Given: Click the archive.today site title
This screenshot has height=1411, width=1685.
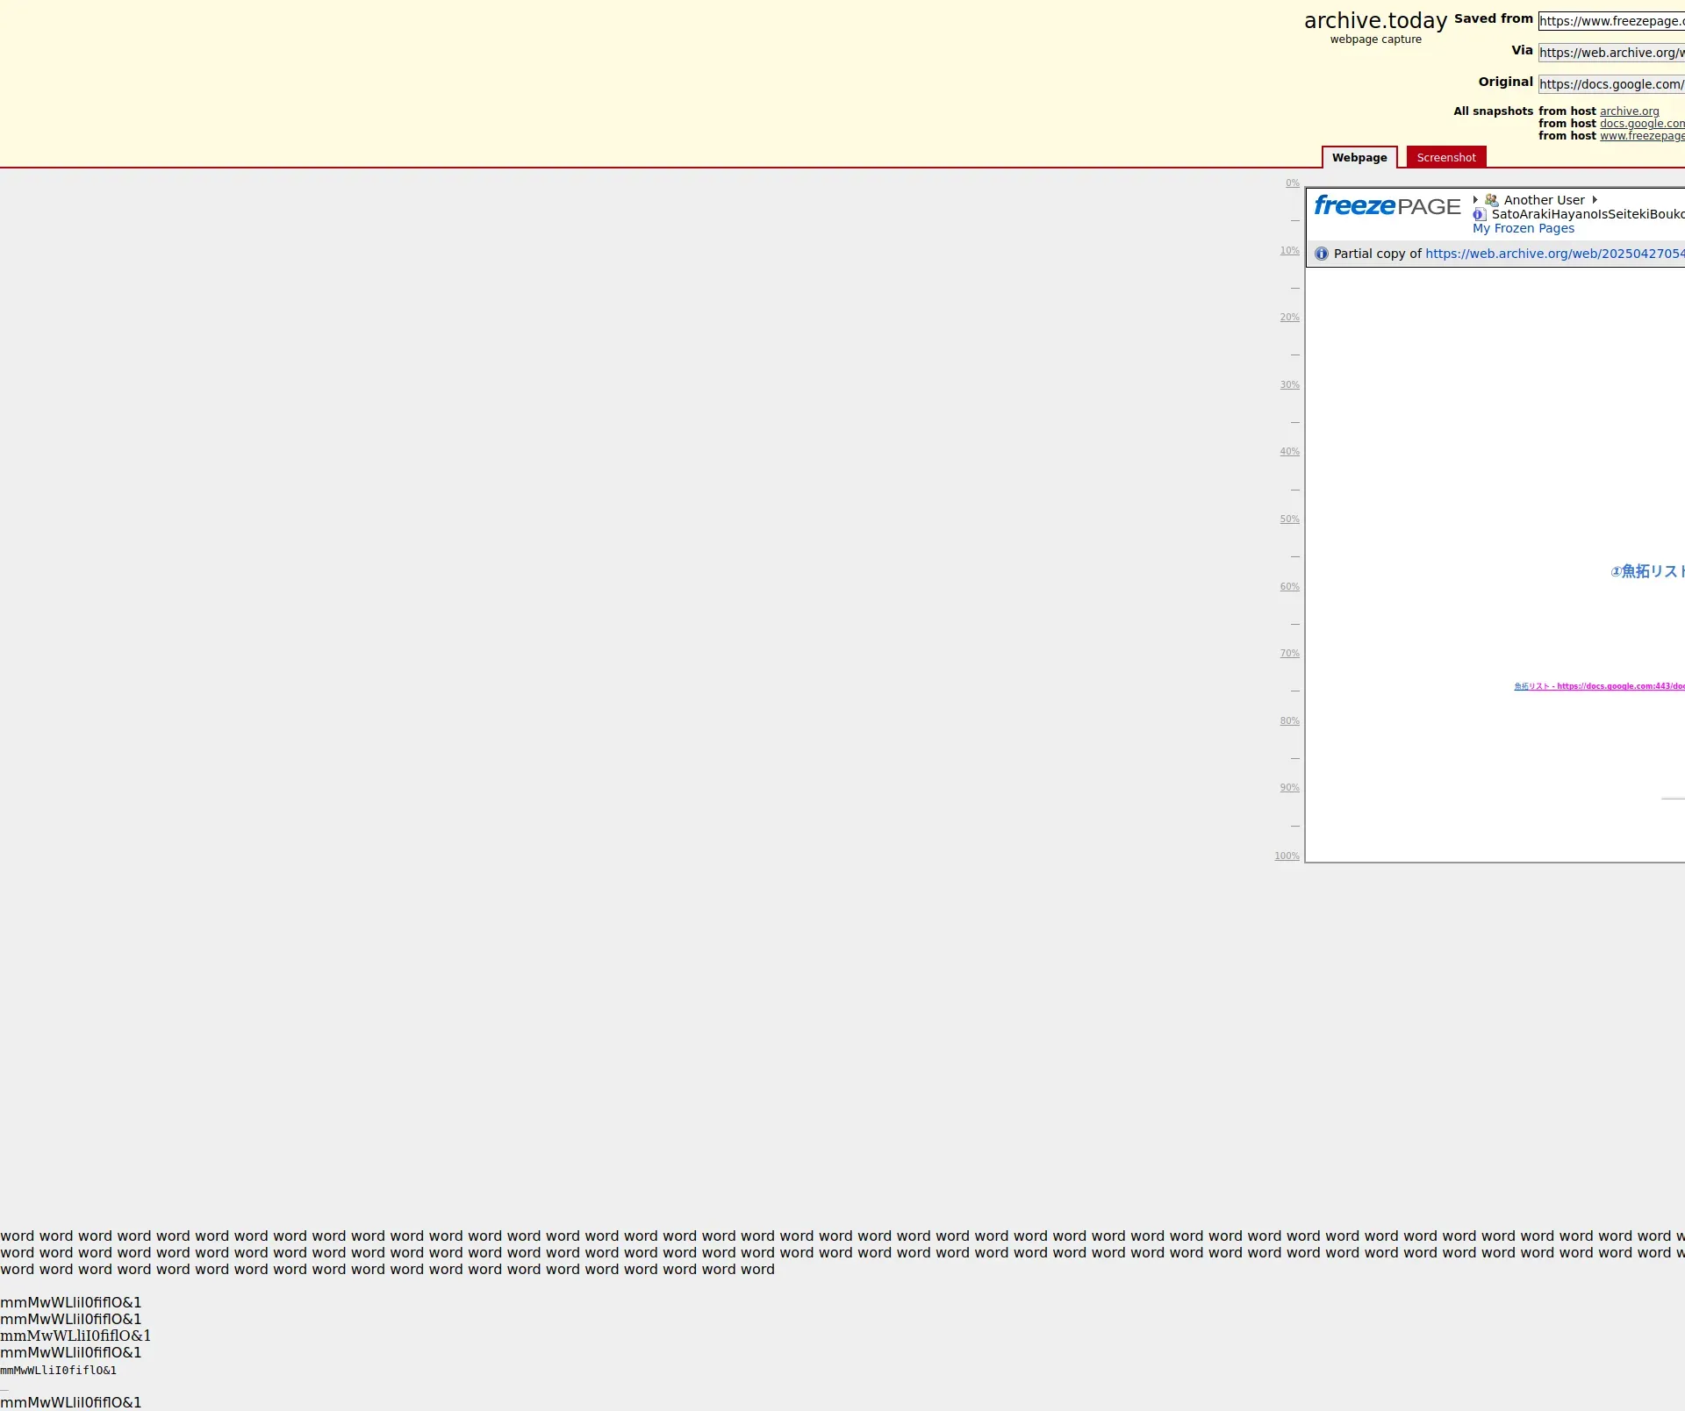Looking at the screenshot, I should 1375,21.
